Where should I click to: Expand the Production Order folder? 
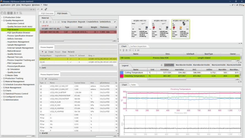(2, 17)
